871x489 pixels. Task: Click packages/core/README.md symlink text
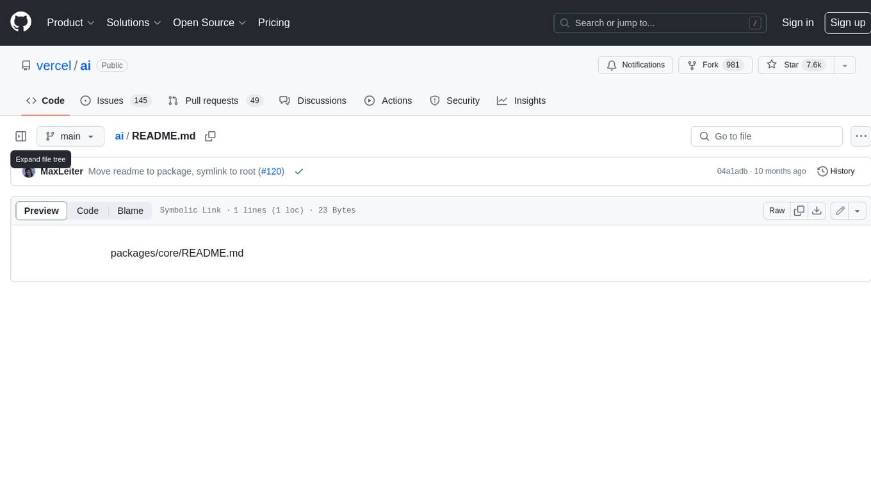click(177, 253)
